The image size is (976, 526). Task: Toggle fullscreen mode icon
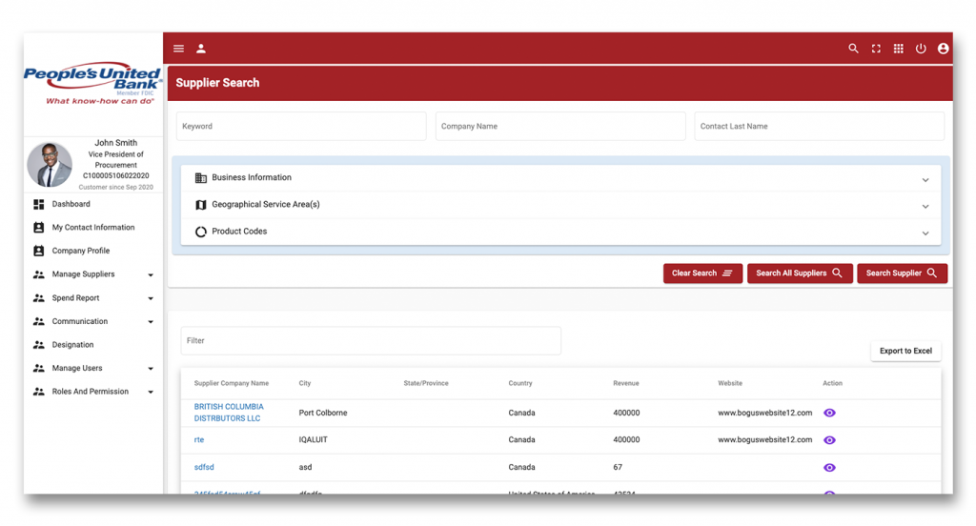[876, 49]
